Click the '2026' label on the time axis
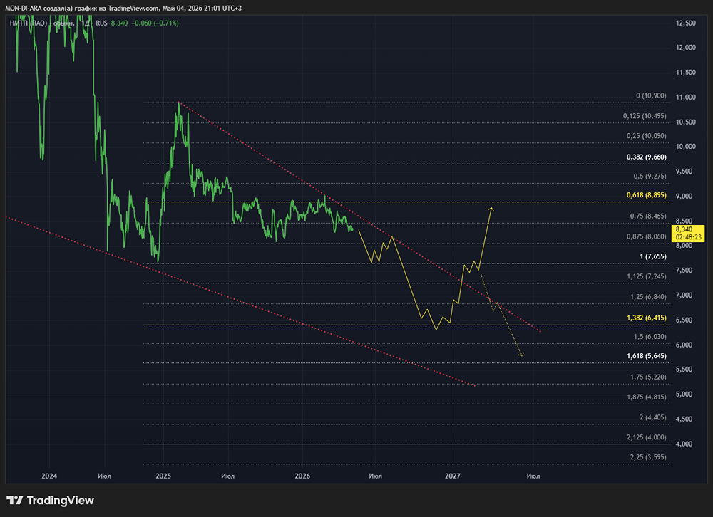 coord(302,476)
